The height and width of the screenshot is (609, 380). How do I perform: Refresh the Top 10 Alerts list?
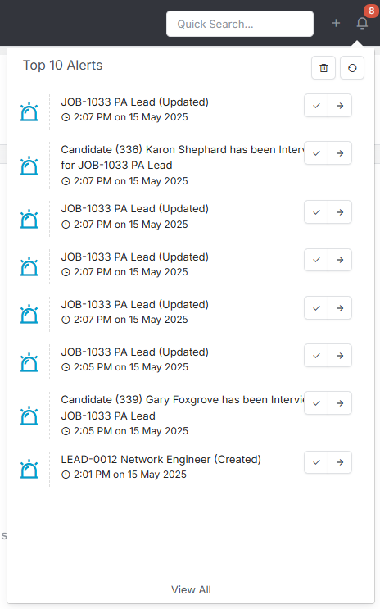click(352, 68)
